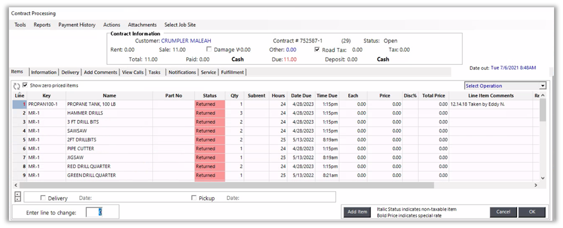Image resolution: width=563 pixels, height=228 pixels.
Task: Switch to the Add Comments tab
Action: [100, 72]
